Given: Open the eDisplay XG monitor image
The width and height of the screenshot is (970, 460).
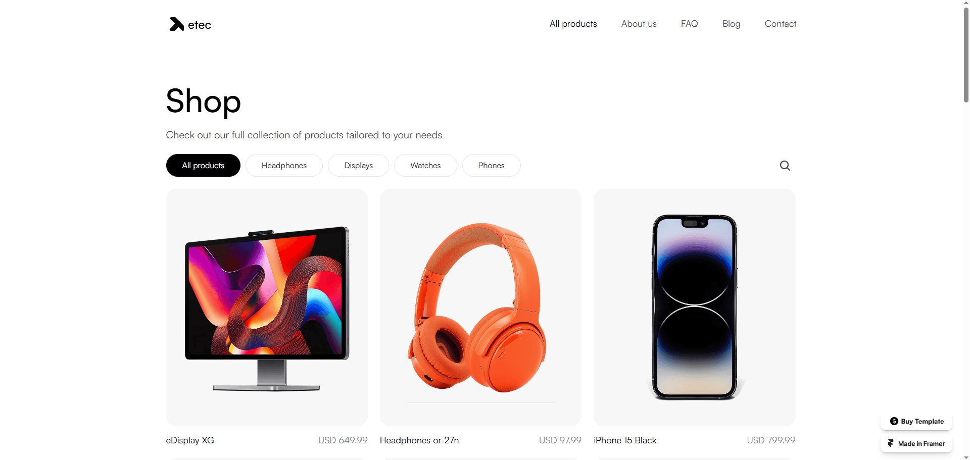Looking at the screenshot, I should [x=267, y=308].
